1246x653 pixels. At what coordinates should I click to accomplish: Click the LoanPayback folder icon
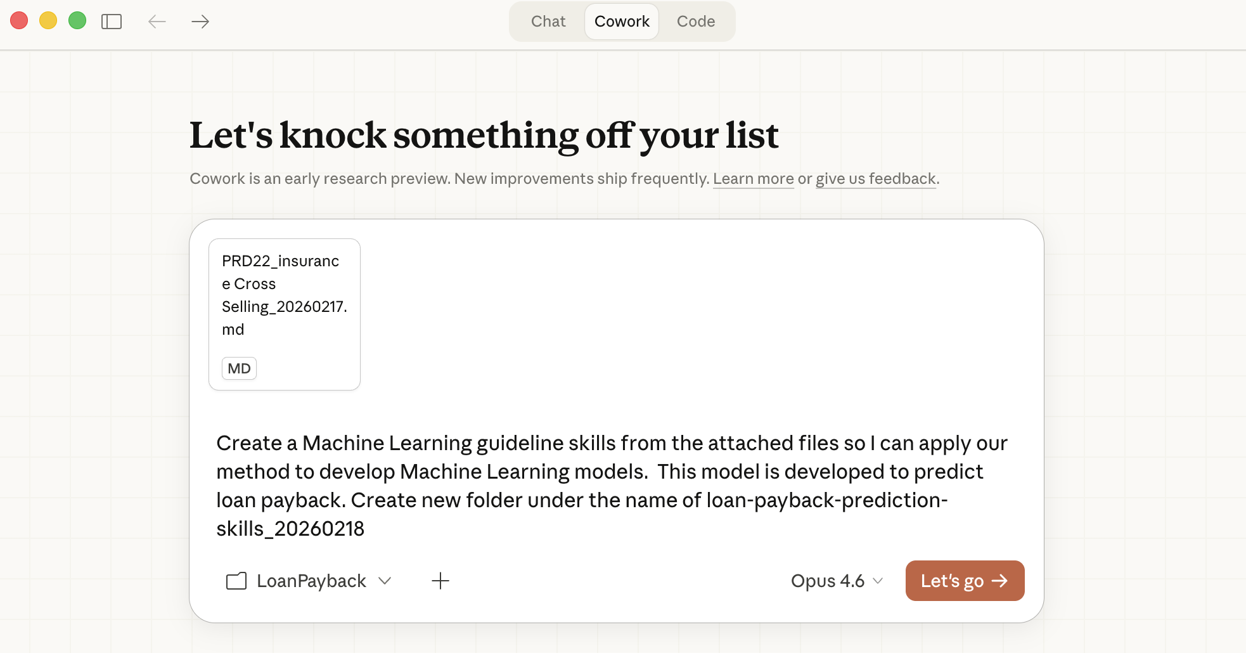[236, 581]
